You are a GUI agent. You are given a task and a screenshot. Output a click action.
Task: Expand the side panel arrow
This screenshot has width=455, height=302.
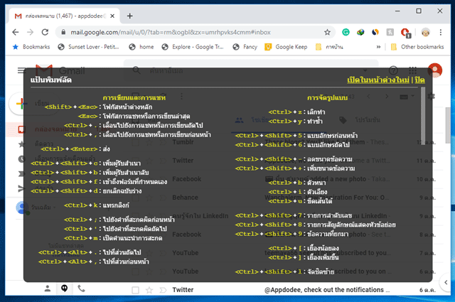point(446,282)
